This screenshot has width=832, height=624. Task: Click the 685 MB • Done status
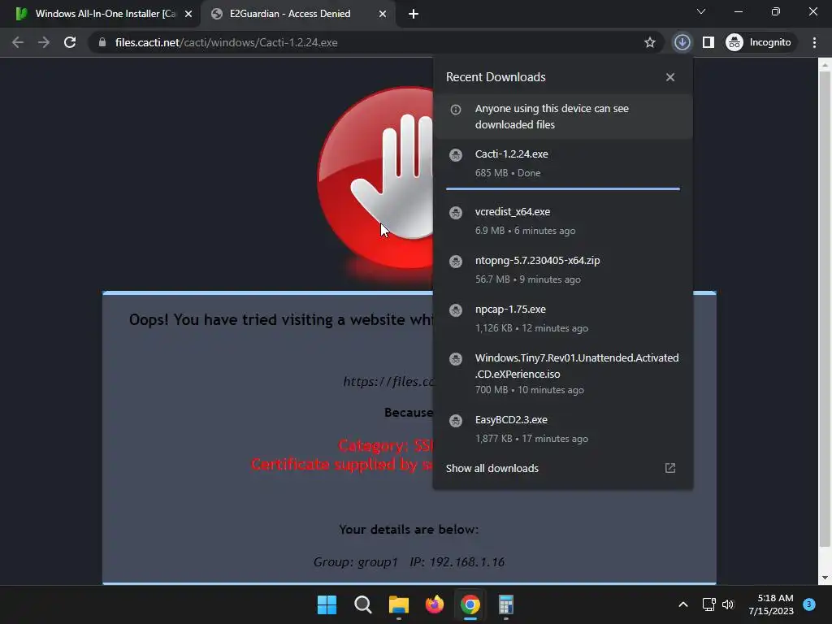click(508, 173)
